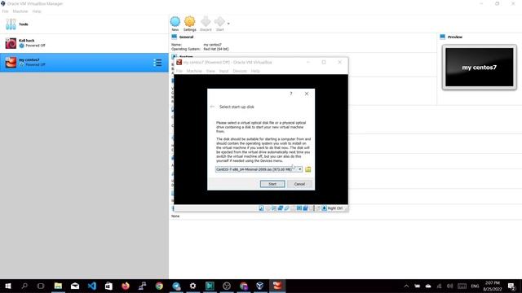The width and height of the screenshot is (522, 293).
Task: Click the my centos7 preview thumbnail
Action: tap(479, 67)
